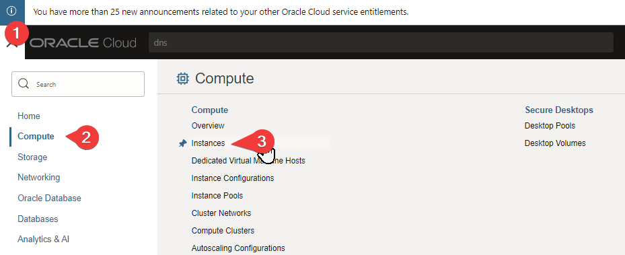The height and width of the screenshot is (255, 625).
Task: Click the info icon in announcement banner
Action: tap(12, 11)
